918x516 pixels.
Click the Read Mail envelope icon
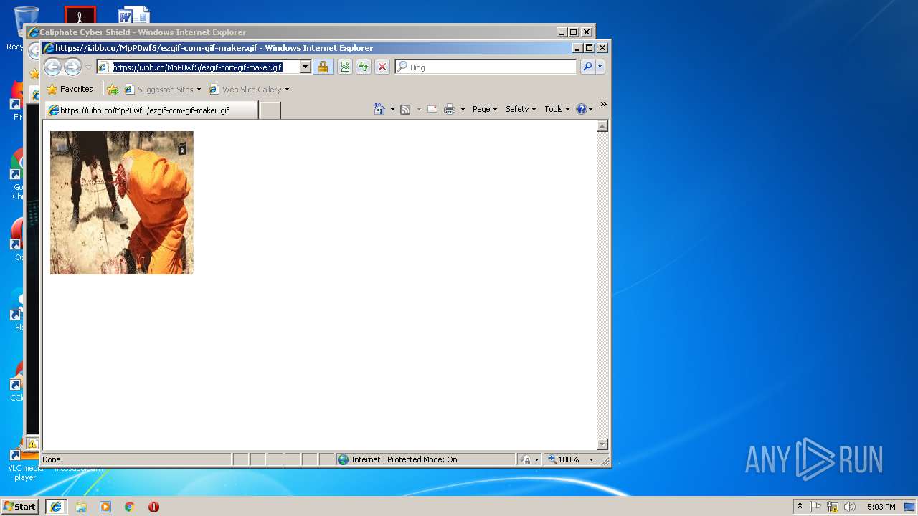tap(432, 109)
